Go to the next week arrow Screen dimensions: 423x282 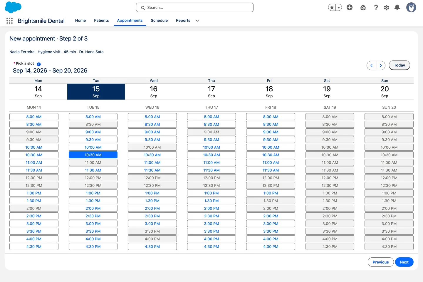point(381,66)
